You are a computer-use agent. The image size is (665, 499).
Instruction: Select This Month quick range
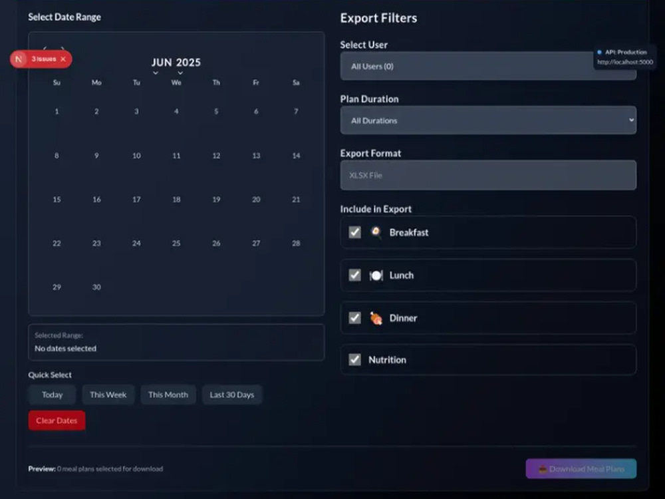point(168,395)
